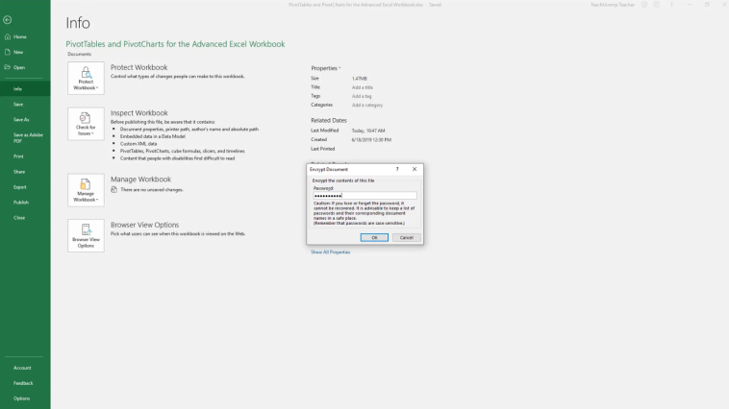Click the Related Dates heading
The width and height of the screenshot is (729, 409).
tap(329, 120)
